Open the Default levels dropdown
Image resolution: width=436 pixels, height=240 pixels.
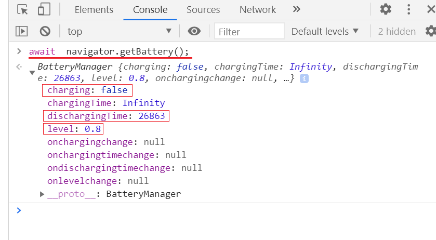pos(325,31)
